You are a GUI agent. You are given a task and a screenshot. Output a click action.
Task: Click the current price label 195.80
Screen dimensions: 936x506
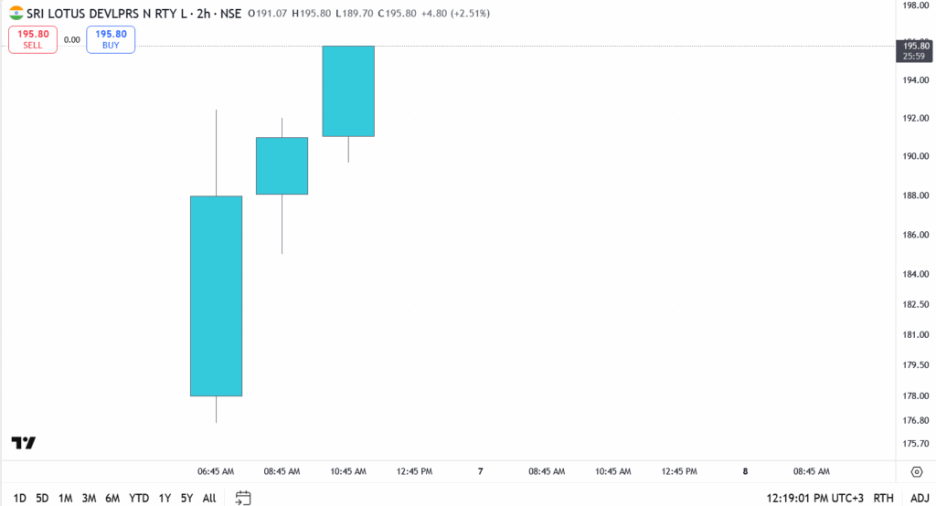pyautogui.click(x=914, y=46)
